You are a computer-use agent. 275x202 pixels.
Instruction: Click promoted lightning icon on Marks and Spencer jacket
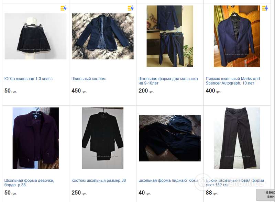point(265,8)
